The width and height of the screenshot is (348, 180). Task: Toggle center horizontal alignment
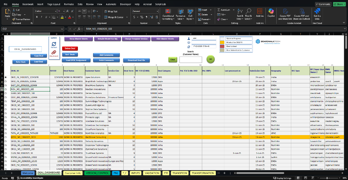click(x=84, y=17)
